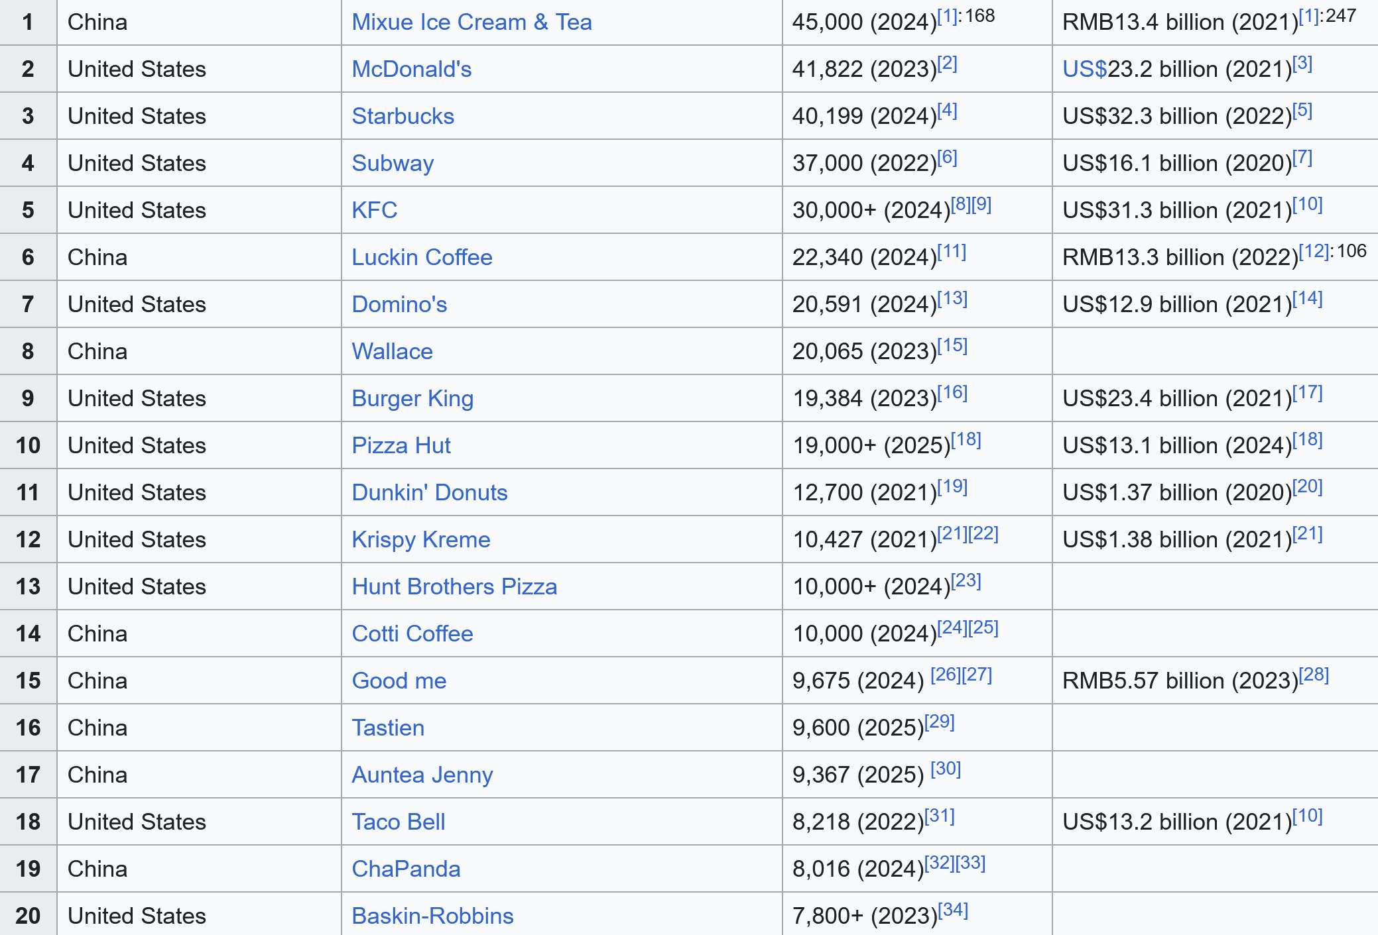Click the Wallace link

click(x=392, y=351)
